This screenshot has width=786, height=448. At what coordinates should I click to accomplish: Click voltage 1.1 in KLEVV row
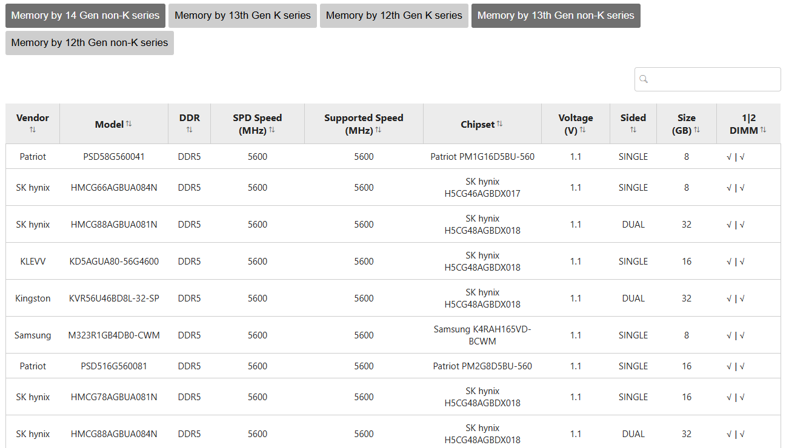(x=576, y=262)
